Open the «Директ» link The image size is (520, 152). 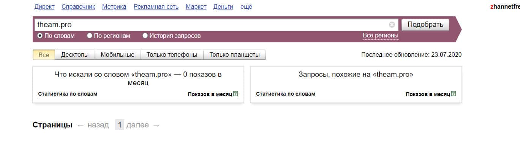[44, 7]
